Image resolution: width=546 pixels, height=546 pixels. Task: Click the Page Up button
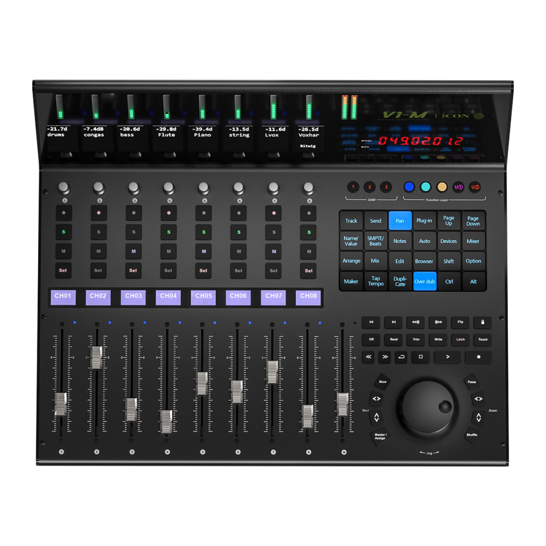pos(449,221)
